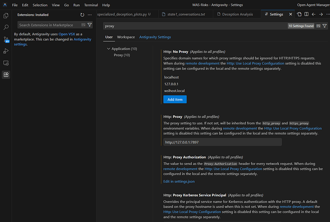Refresh the installed extensions list
330x222 pixels.
[x=82, y=15]
